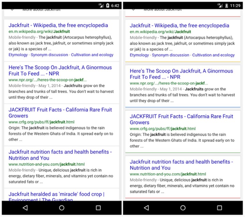The image size is (245, 217).
Task: Open the NPR 'Here's The Scoop' result on the left phone
Action: (60, 71)
